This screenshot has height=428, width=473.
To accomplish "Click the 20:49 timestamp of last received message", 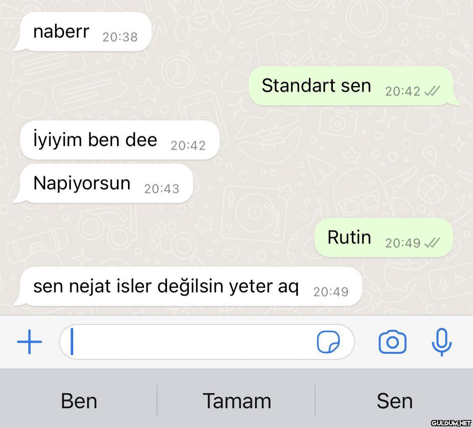I will coord(331,292).
